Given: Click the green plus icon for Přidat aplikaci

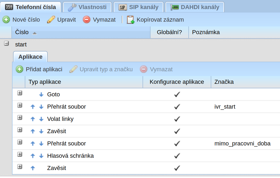Looking at the screenshot, I should click(x=19, y=69).
